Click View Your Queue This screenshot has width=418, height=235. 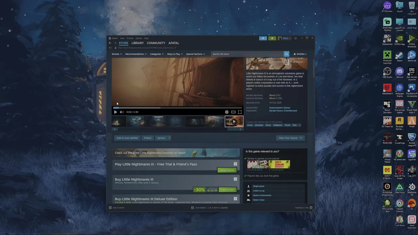[290, 138]
